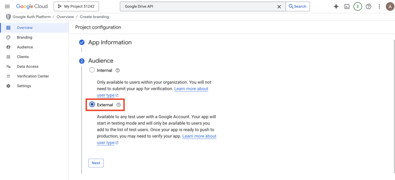395x180 pixels.
Task: Click the Google Drive API search field
Action: (199, 7)
